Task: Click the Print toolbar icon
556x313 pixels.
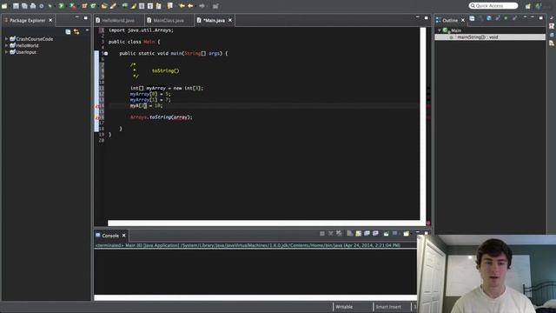Action: tap(33, 6)
